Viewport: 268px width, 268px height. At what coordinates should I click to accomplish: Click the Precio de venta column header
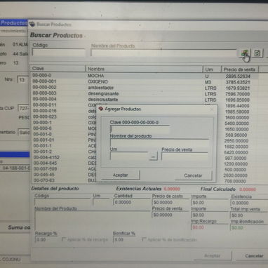pyautogui.click(x=240, y=69)
